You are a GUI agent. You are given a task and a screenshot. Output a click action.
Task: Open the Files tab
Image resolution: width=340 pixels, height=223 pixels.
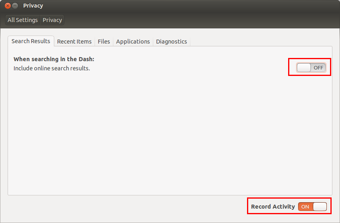(104, 42)
